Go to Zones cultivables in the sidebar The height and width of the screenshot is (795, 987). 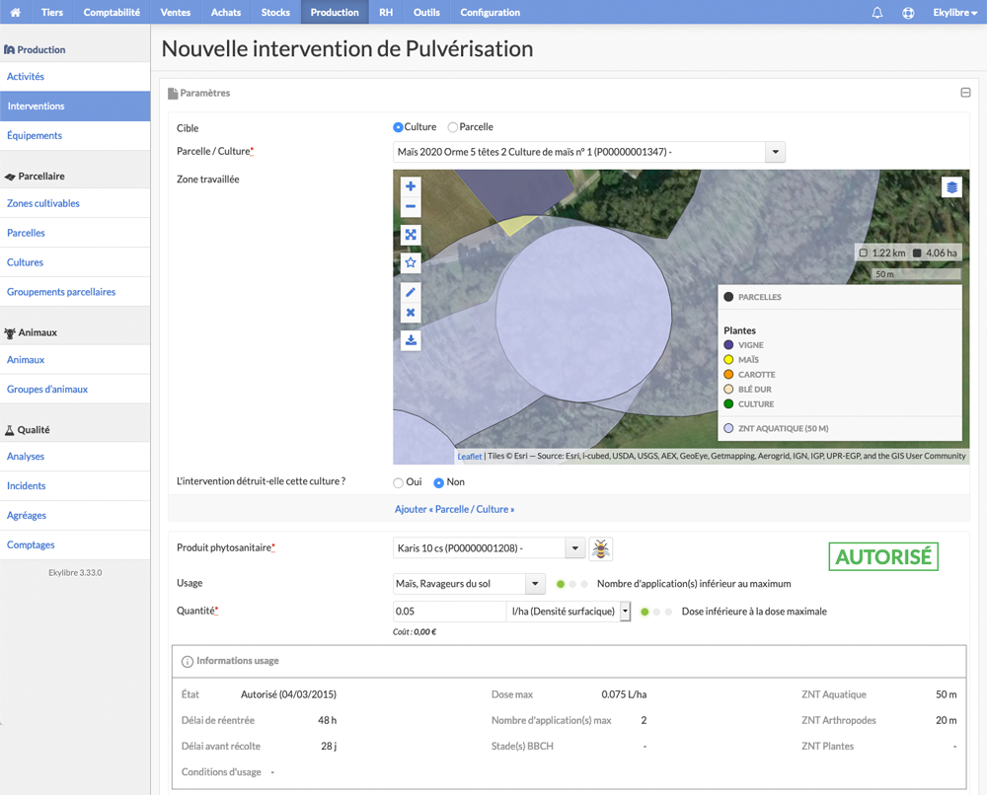(x=43, y=203)
